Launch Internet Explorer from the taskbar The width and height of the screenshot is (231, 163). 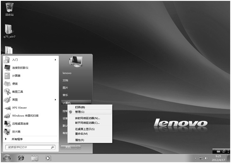pos(21,158)
